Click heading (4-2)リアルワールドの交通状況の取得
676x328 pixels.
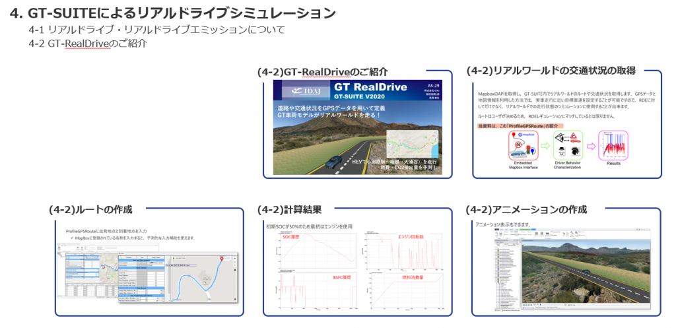(x=551, y=71)
